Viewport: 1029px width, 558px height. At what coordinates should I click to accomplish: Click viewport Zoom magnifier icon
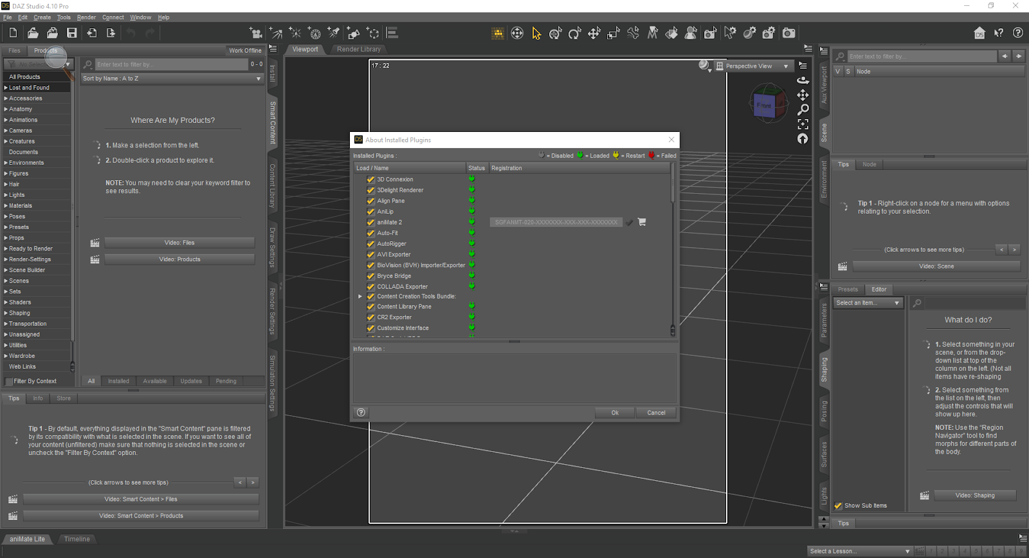(x=803, y=109)
